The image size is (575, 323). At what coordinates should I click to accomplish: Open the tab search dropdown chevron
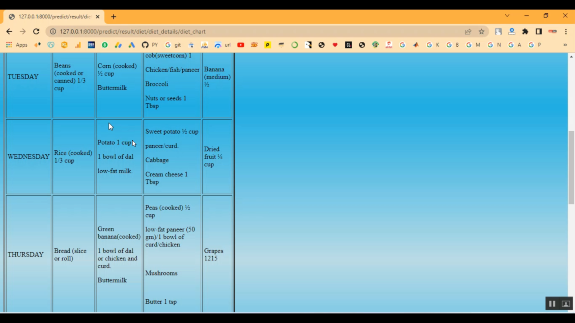coord(507,16)
